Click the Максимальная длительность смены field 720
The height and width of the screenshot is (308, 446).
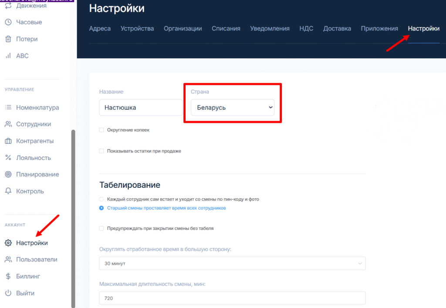pos(233,298)
